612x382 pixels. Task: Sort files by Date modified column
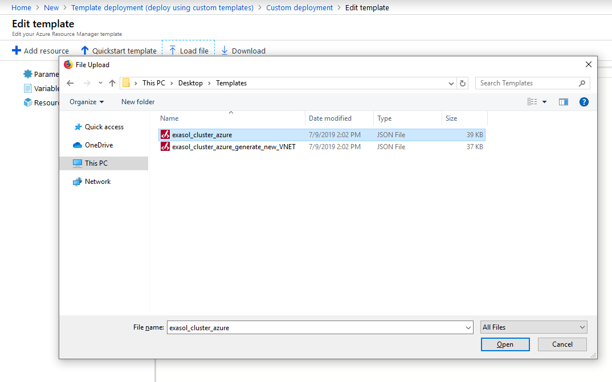(x=330, y=118)
